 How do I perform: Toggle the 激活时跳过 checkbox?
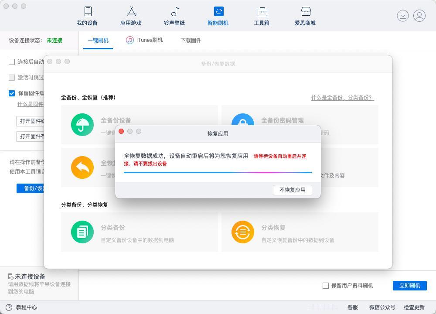tap(12, 78)
